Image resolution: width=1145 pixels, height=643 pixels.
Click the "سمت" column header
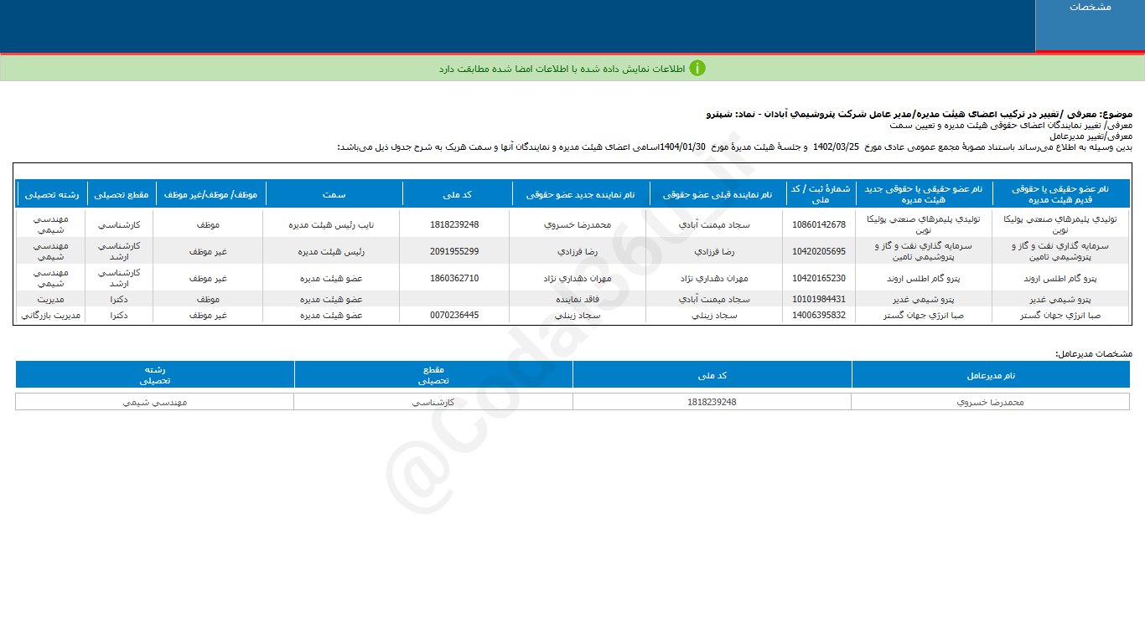[334, 194]
